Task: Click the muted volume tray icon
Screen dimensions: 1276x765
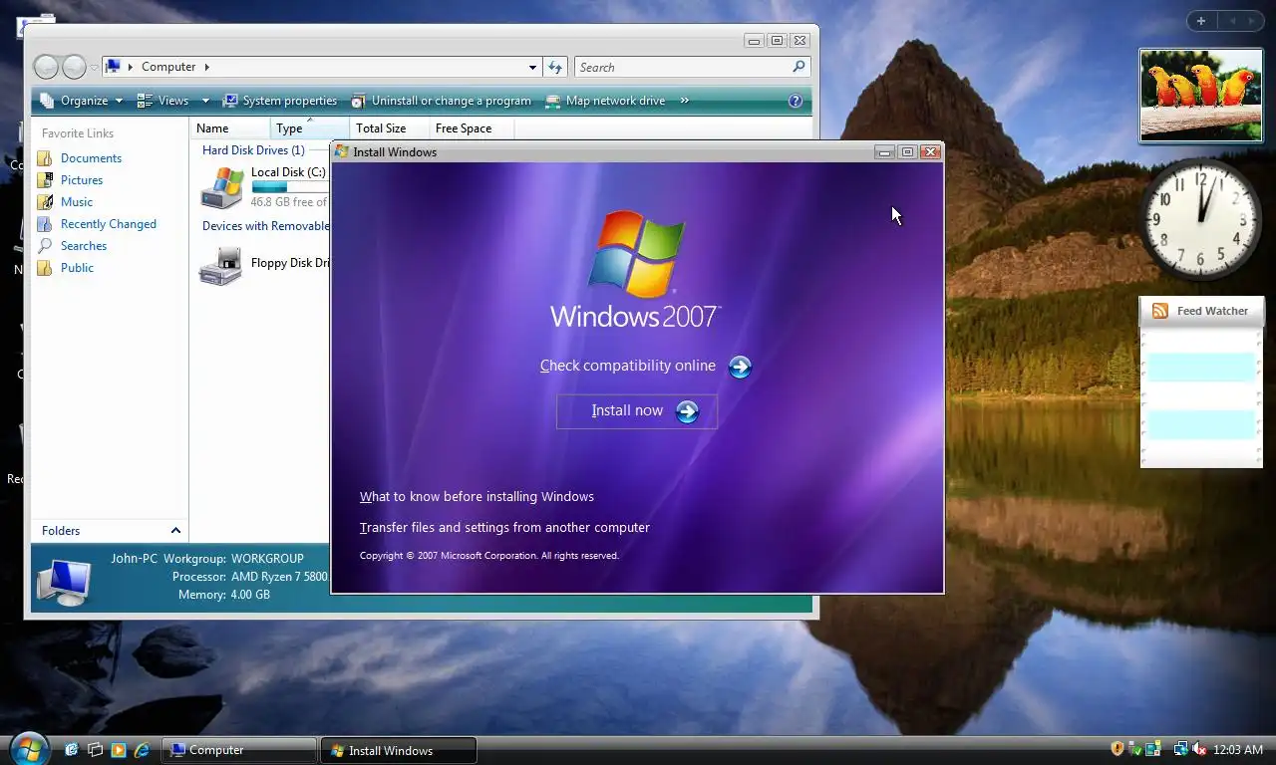Action: pyautogui.click(x=1199, y=749)
